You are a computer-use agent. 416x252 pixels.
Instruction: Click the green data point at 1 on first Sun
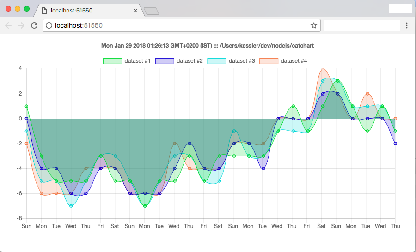(26, 106)
